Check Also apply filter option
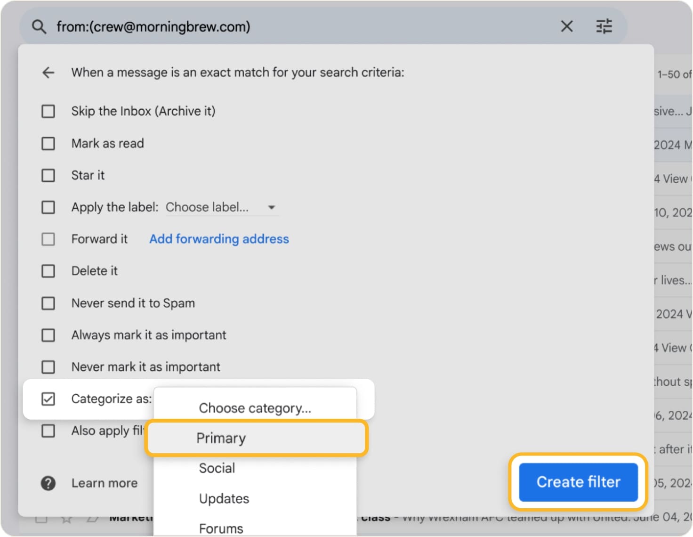This screenshot has height=537, width=693. click(x=48, y=431)
